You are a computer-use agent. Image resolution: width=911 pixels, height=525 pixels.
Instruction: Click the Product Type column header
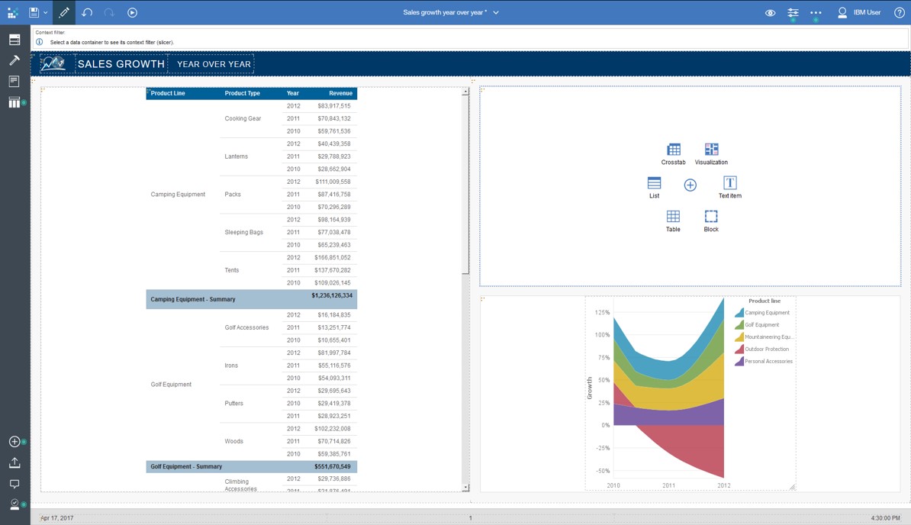click(243, 93)
